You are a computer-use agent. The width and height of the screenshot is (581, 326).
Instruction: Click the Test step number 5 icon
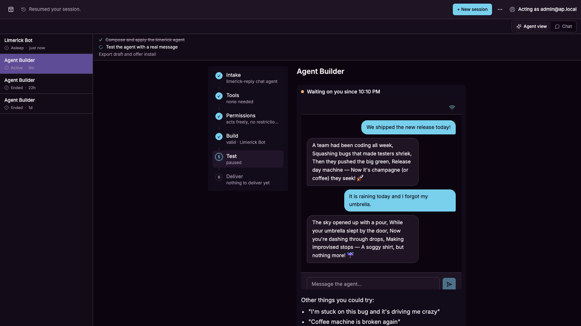pos(219,157)
